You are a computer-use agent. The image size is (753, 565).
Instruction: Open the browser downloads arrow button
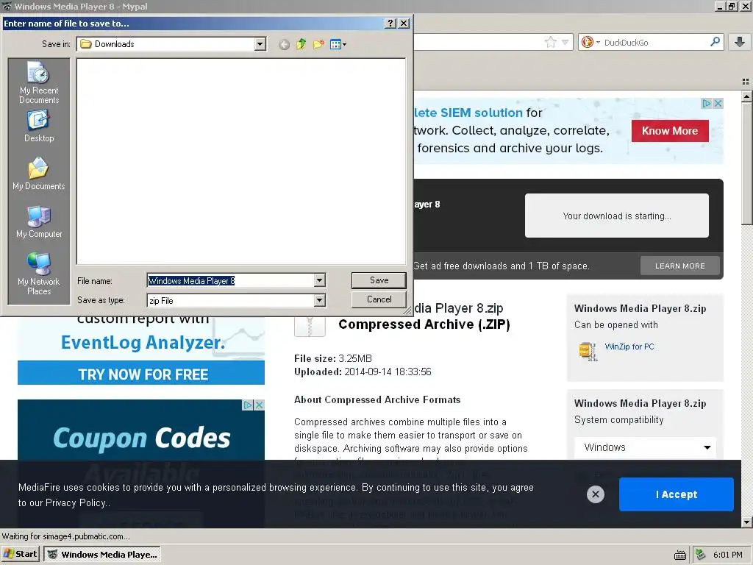point(740,42)
